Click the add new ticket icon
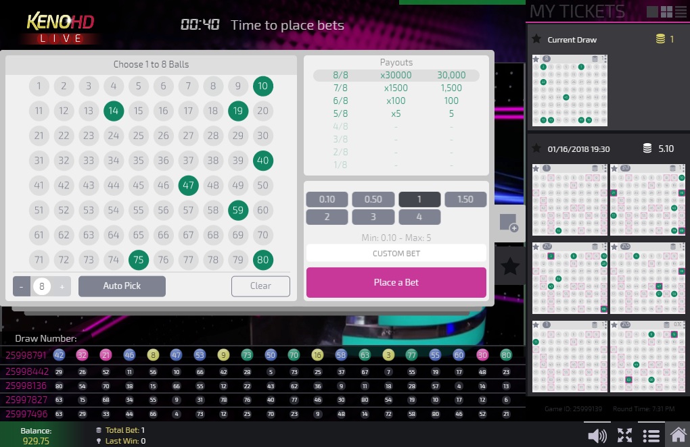 (509, 223)
